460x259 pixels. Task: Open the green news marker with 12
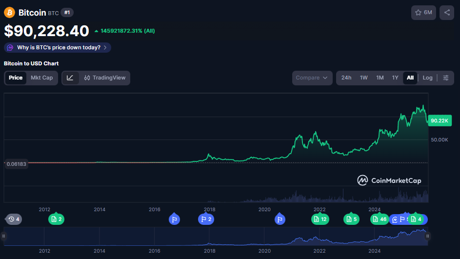(320, 219)
